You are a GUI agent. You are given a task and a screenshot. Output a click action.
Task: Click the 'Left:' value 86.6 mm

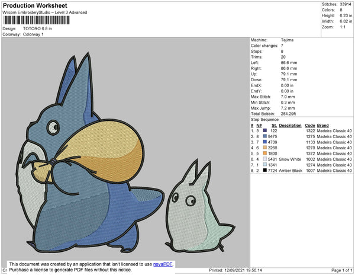[x=289, y=63]
